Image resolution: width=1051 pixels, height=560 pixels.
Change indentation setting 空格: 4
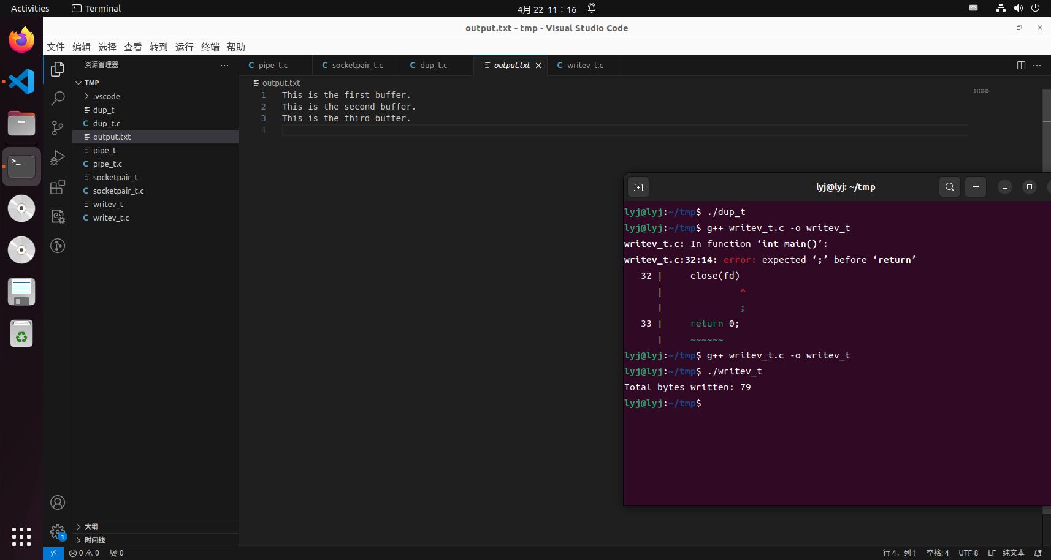[x=938, y=553]
